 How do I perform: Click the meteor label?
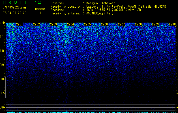point(40,9)
